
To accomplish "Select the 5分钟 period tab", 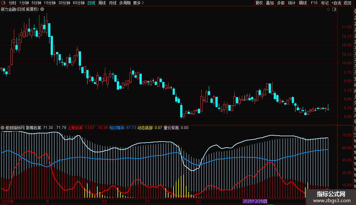I will 36,3.
